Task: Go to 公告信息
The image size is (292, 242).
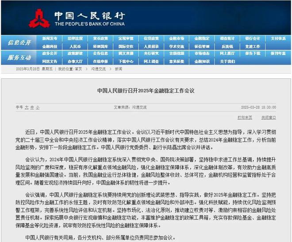Action: point(100,54)
